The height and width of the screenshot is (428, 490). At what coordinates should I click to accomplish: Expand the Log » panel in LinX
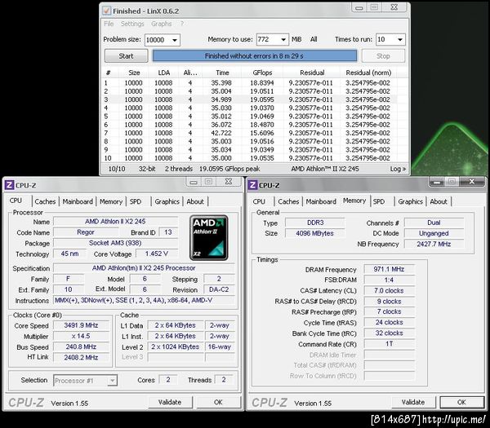[x=398, y=169]
